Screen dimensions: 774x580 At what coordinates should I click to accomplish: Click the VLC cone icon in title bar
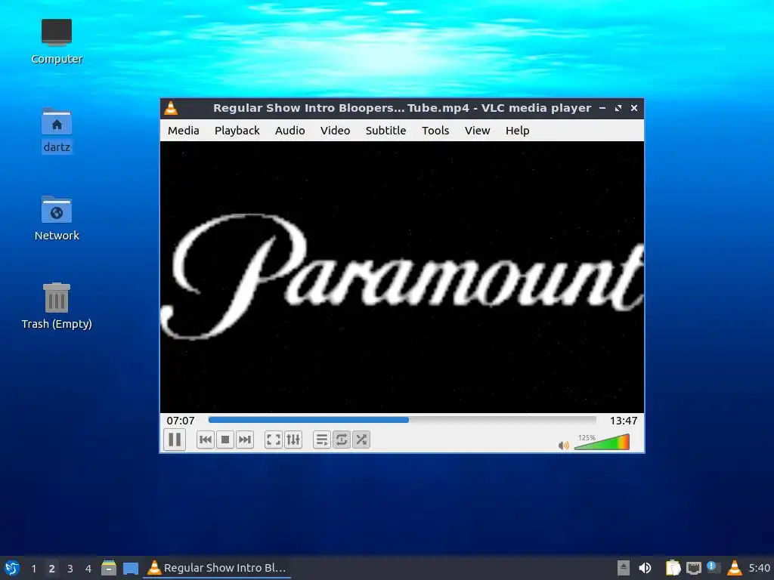(171, 108)
